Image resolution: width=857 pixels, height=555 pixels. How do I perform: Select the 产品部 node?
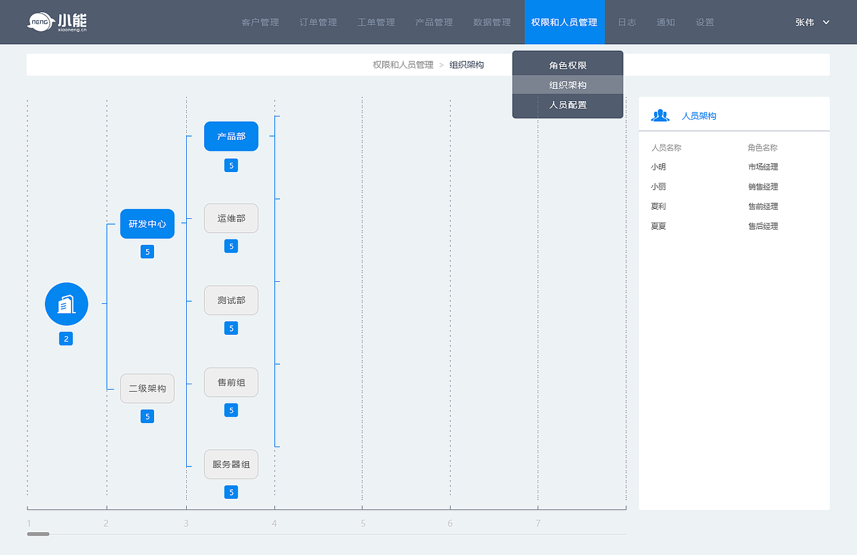(x=231, y=136)
